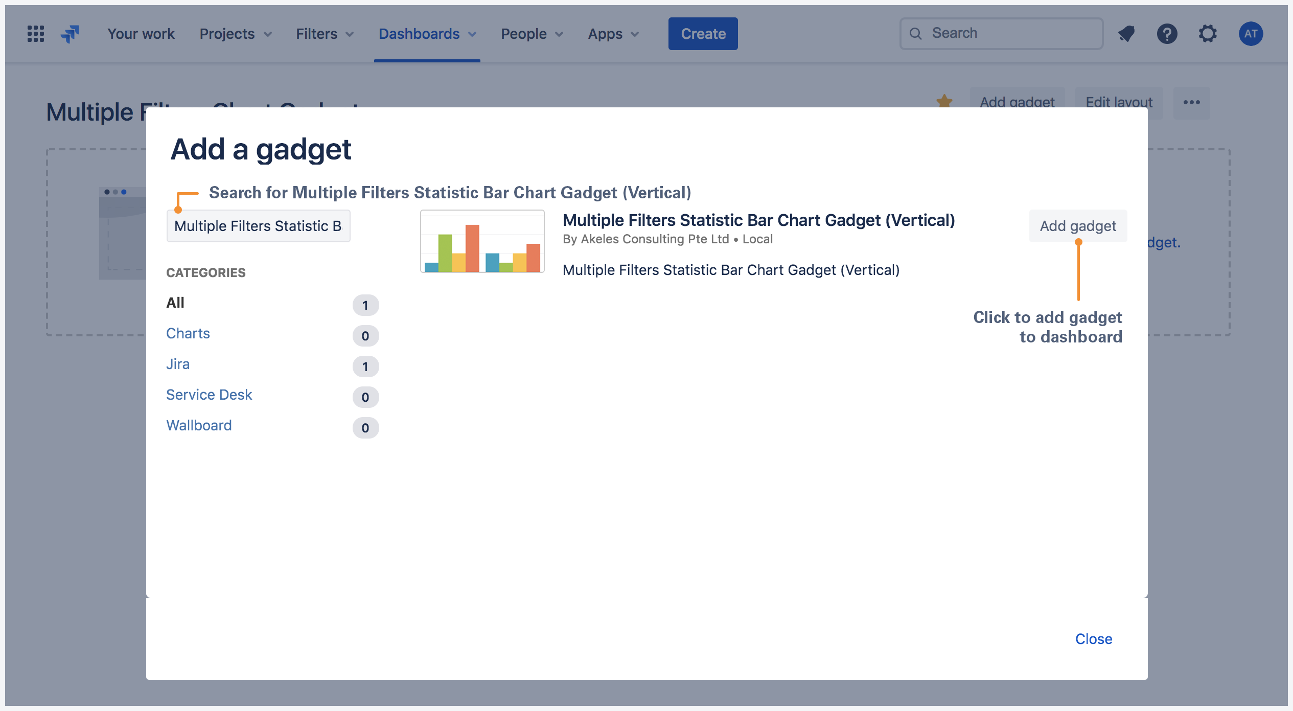
Task: Open your AT profile avatar
Action: (1251, 33)
